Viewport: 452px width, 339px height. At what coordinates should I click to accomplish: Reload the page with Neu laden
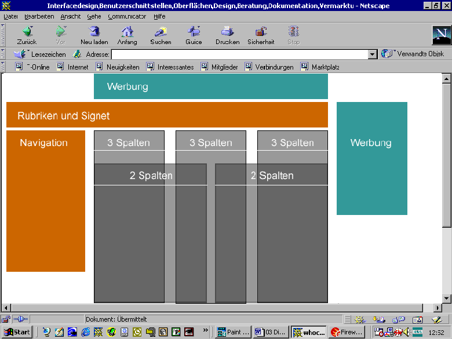coord(94,32)
